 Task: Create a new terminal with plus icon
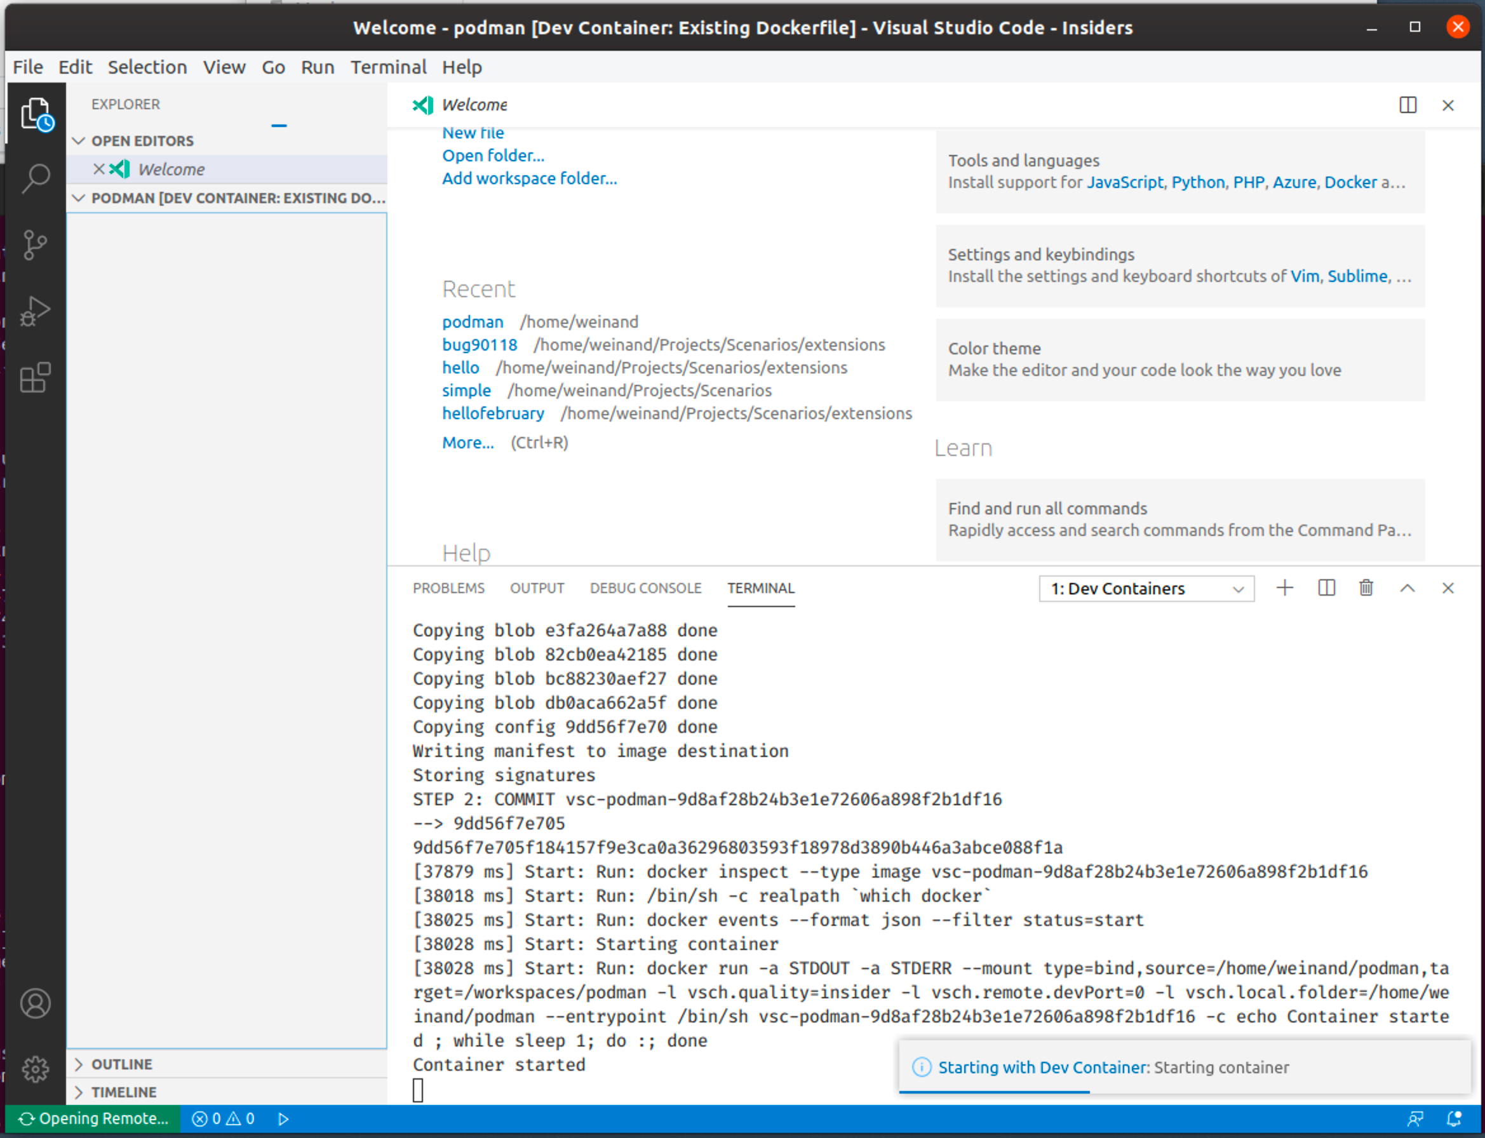[1284, 588]
